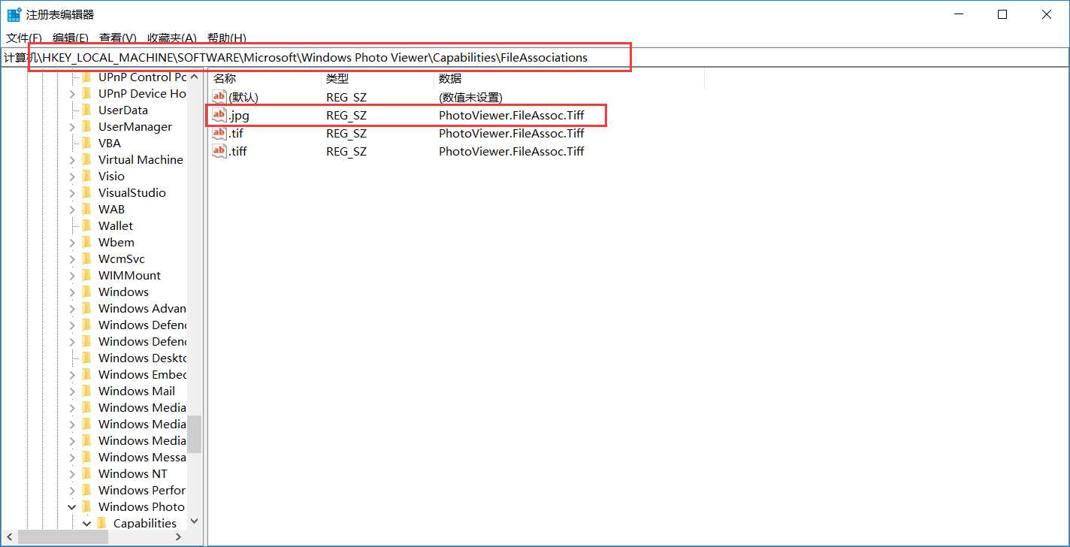Click the string value icon beside .jpg
The image size is (1070, 547).
coord(219,115)
